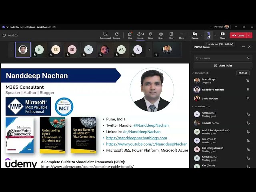The width and height of the screenshot is (256, 192).
Task: Share your screen content
Action: click(222, 36)
